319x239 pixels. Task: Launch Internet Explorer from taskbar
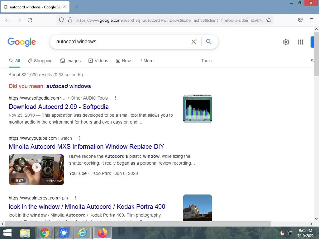click(x=83, y=233)
